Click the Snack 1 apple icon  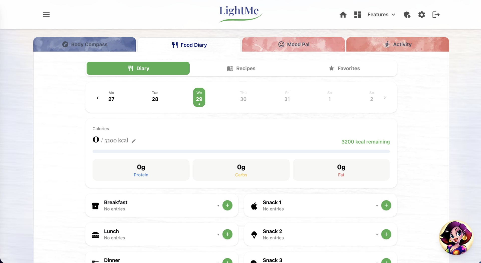(254, 206)
